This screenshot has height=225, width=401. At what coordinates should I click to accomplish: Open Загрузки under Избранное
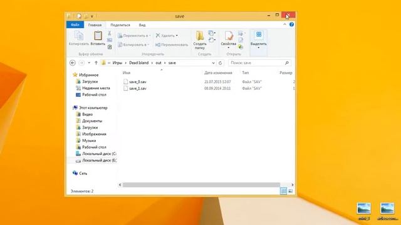pos(90,82)
